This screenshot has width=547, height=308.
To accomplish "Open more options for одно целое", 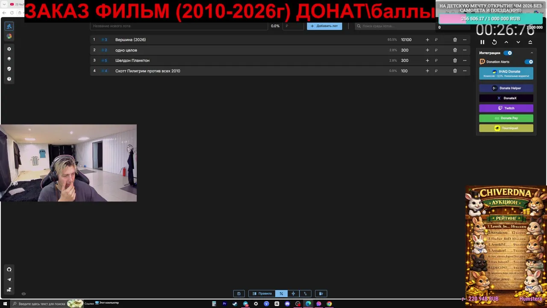I will 465,50.
